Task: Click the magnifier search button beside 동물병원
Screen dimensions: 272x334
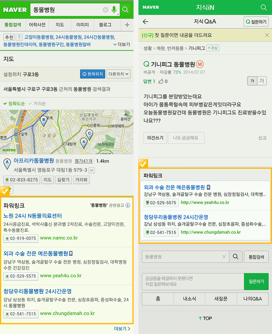Action: 126,10
